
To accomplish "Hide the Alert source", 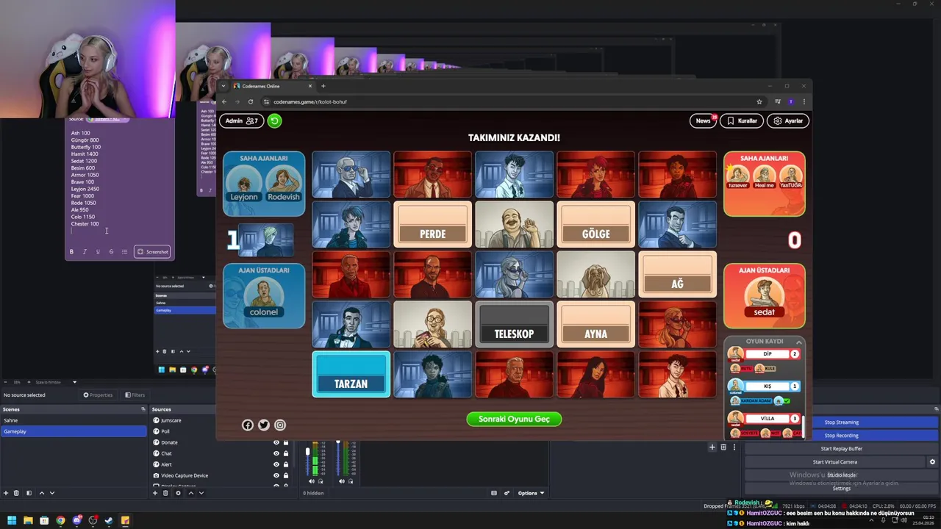I will click(276, 464).
